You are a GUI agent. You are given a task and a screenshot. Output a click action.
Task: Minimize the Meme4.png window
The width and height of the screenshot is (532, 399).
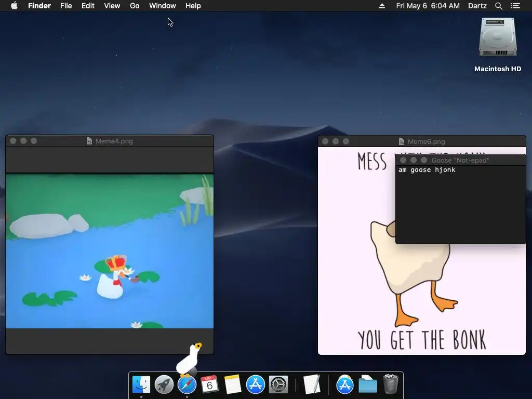pos(23,141)
